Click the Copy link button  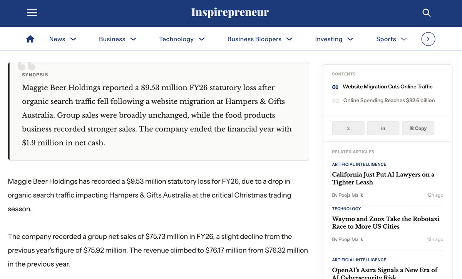coord(418,128)
